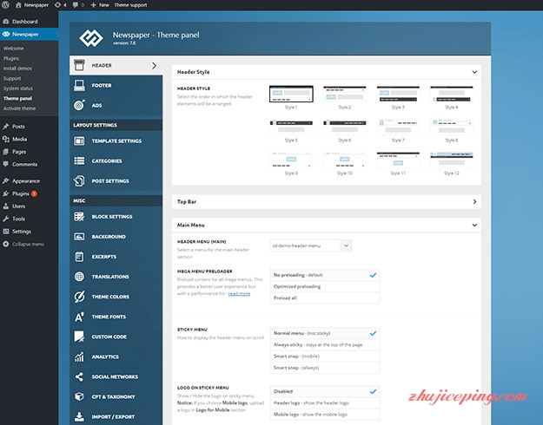Expand the Top Bar section
This screenshot has height=425, width=543.
474,201
